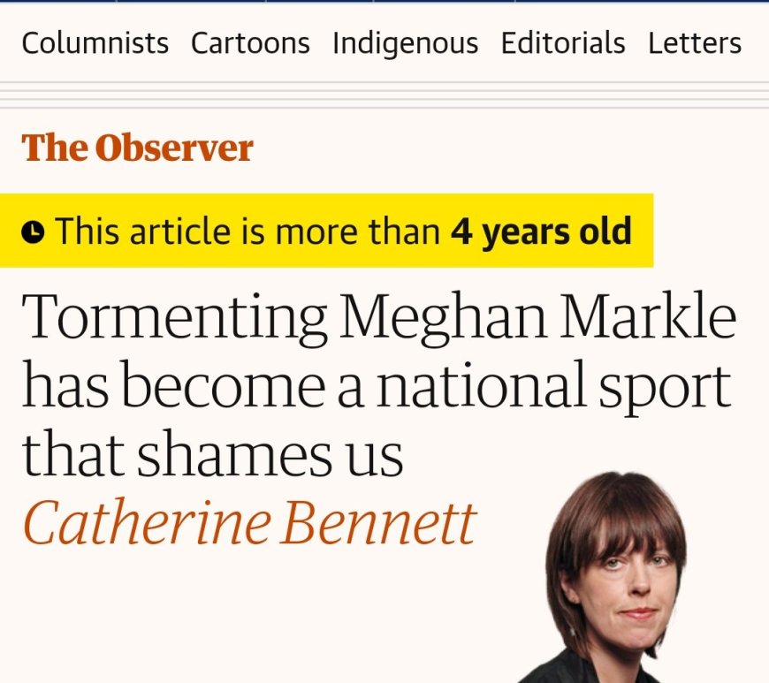Screen dimensions: 769x683
Task: Select the Letters section
Action: tap(695, 43)
